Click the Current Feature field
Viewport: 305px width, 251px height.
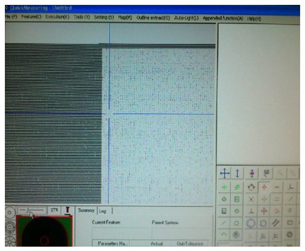click(x=121, y=233)
